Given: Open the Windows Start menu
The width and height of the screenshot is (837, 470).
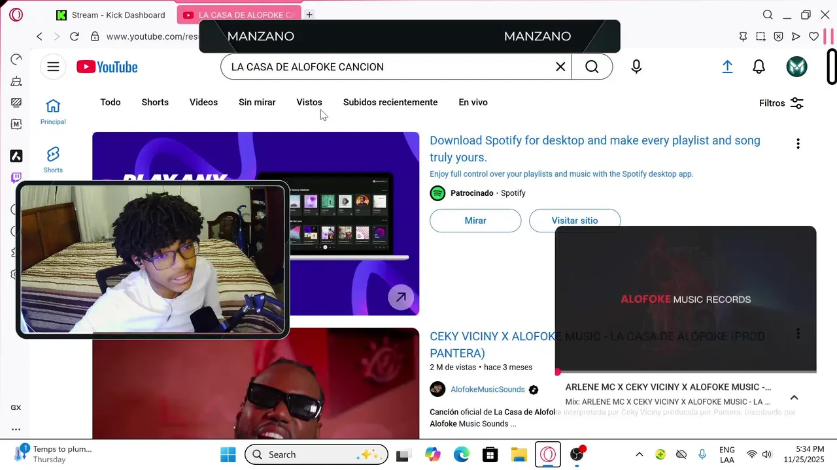Looking at the screenshot, I should 228,454.
